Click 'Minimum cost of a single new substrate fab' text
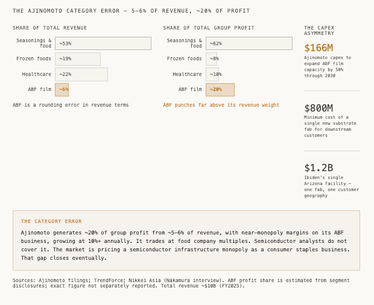Viewport: 374px width, 305px height. tap(330, 127)
